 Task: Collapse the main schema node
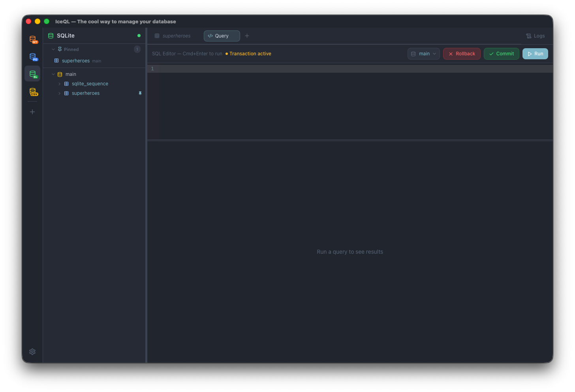(x=53, y=74)
